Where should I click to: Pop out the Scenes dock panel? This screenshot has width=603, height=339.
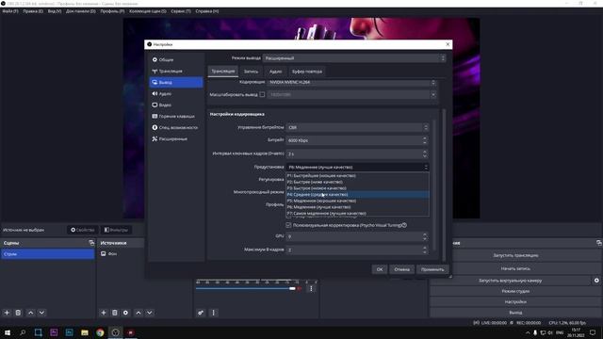pos(91,243)
